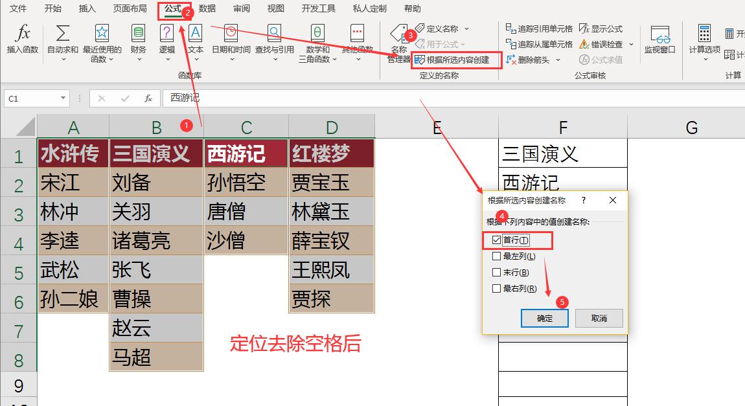745x406 pixels.
Task: Click Remove Arrows (删除箭头)
Action: point(527,60)
